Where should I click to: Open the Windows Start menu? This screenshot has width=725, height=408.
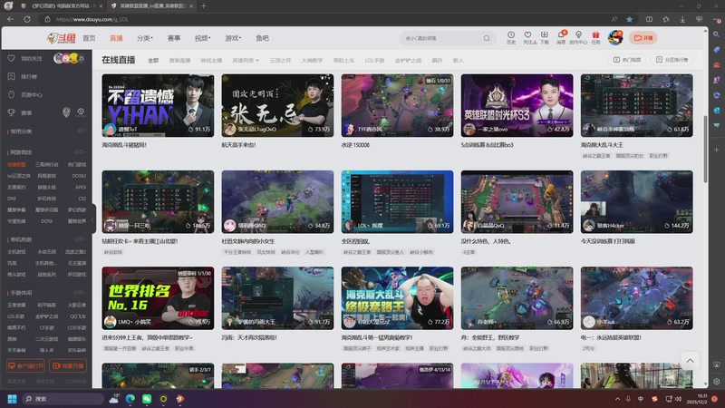coord(12,399)
